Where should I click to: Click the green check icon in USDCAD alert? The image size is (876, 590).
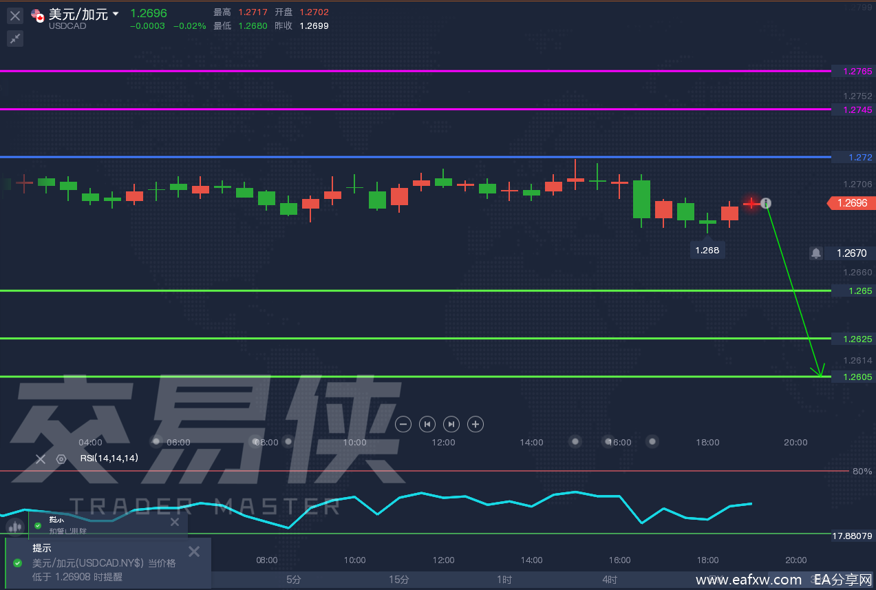tap(17, 563)
